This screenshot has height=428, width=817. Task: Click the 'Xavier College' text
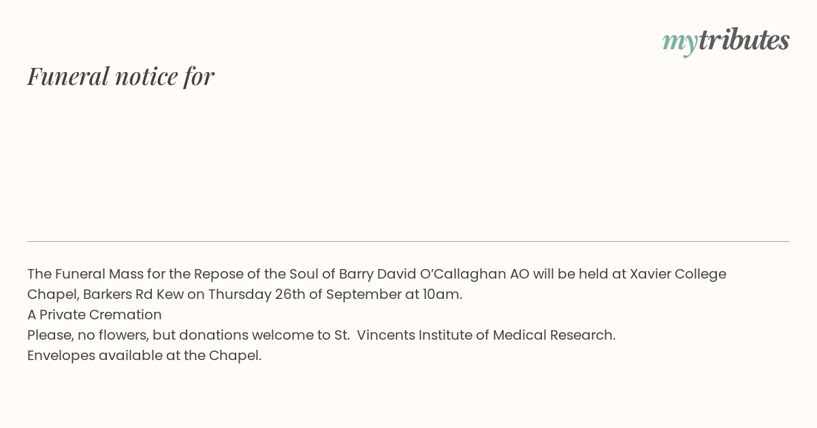click(678, 274)
